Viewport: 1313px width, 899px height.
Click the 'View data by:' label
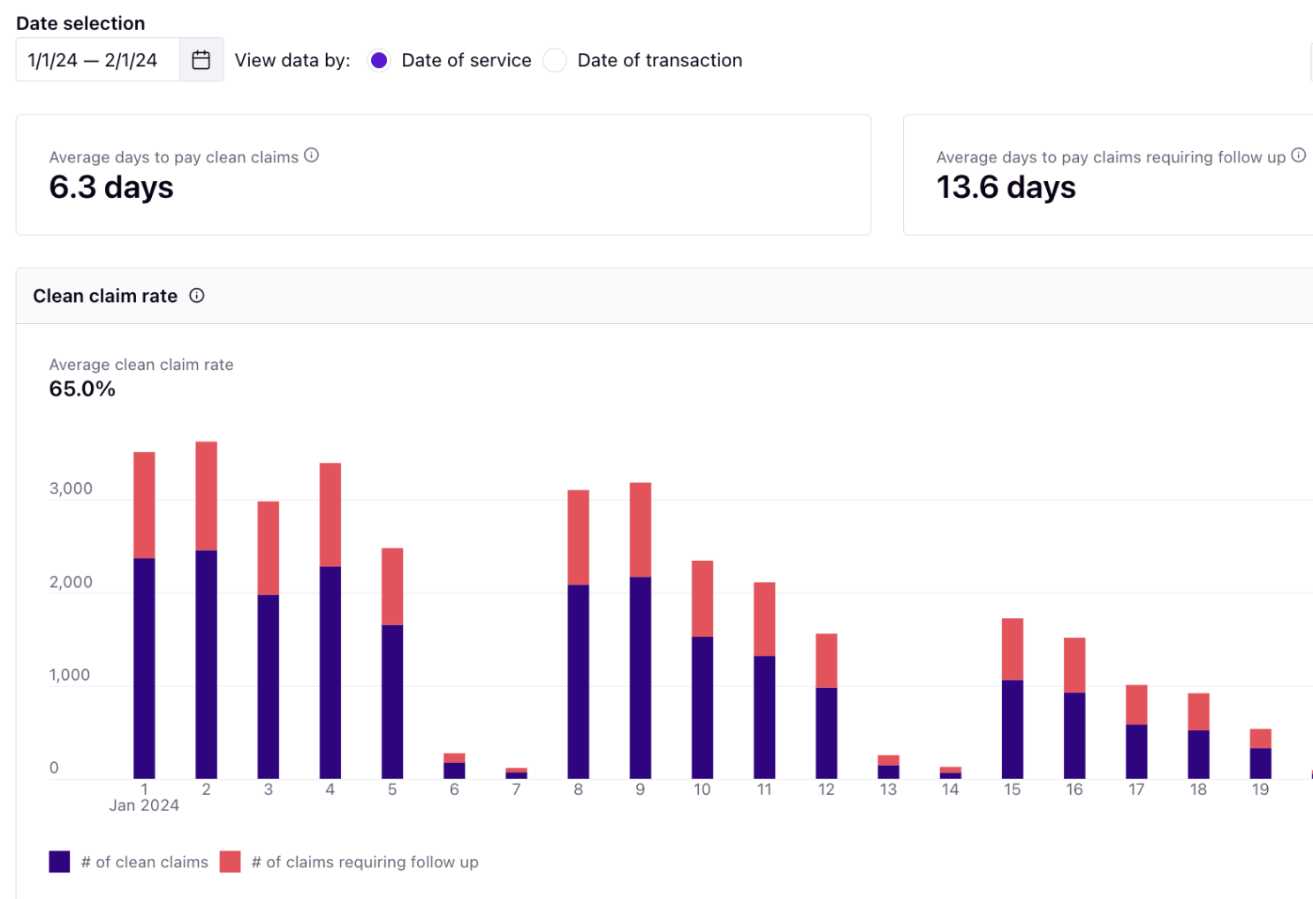pyautogui.click(x=292, y=60)
